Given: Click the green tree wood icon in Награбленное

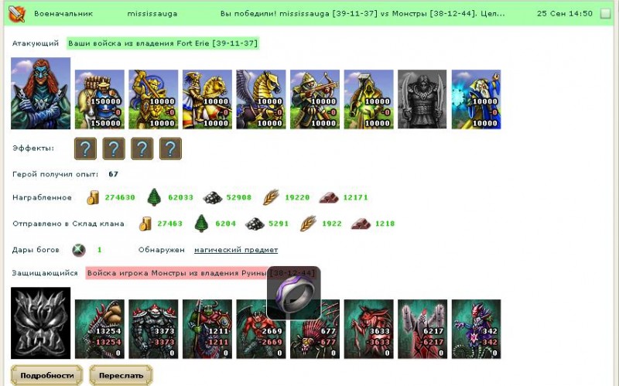Looking at the screenshot, I should (154, 197).
